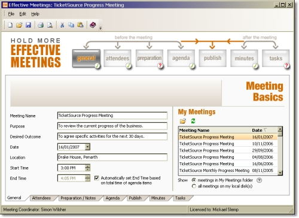
Task: Switch to the Minutes bottom tab
Action: pos(158,198)
